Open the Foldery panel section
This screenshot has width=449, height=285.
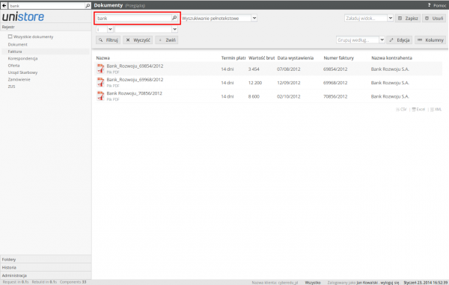coord(46,260)
